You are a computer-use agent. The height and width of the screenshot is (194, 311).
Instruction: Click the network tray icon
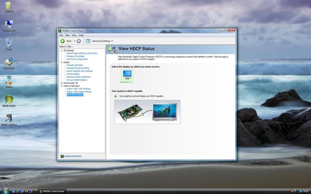click(x=301, y=191)
